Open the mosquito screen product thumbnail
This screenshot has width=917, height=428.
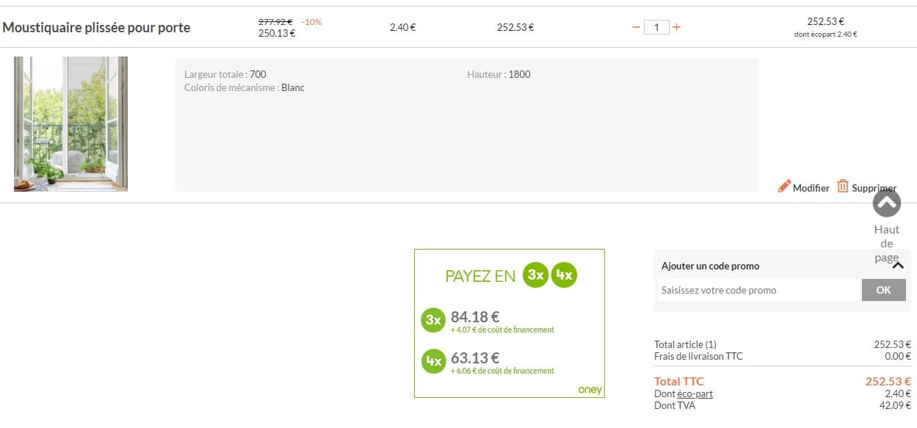click(x=70, y=123)
